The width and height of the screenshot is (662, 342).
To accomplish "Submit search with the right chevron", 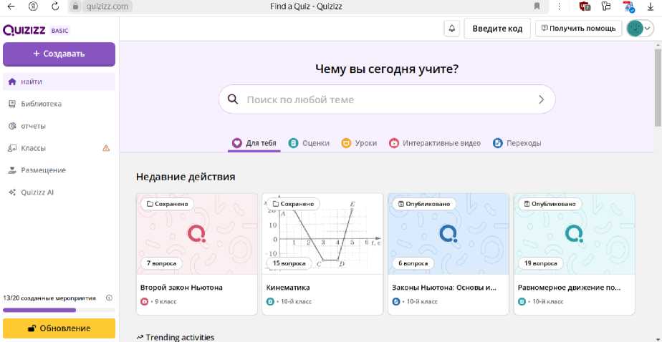I will pos(542,99).
